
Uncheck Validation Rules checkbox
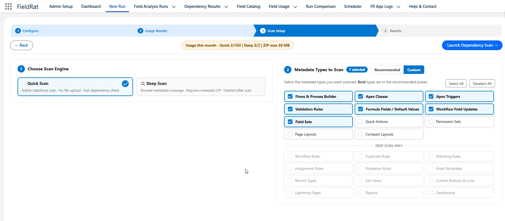point(290,109)
